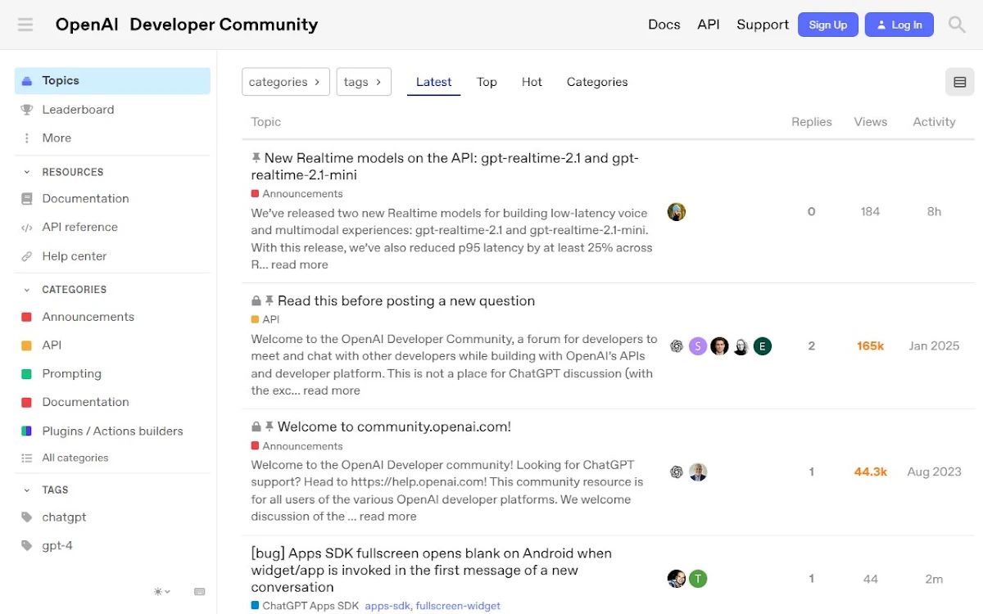Open the categories filter dropdown
Viewport: 983px width, 614px height.
(x=286, y=82)
